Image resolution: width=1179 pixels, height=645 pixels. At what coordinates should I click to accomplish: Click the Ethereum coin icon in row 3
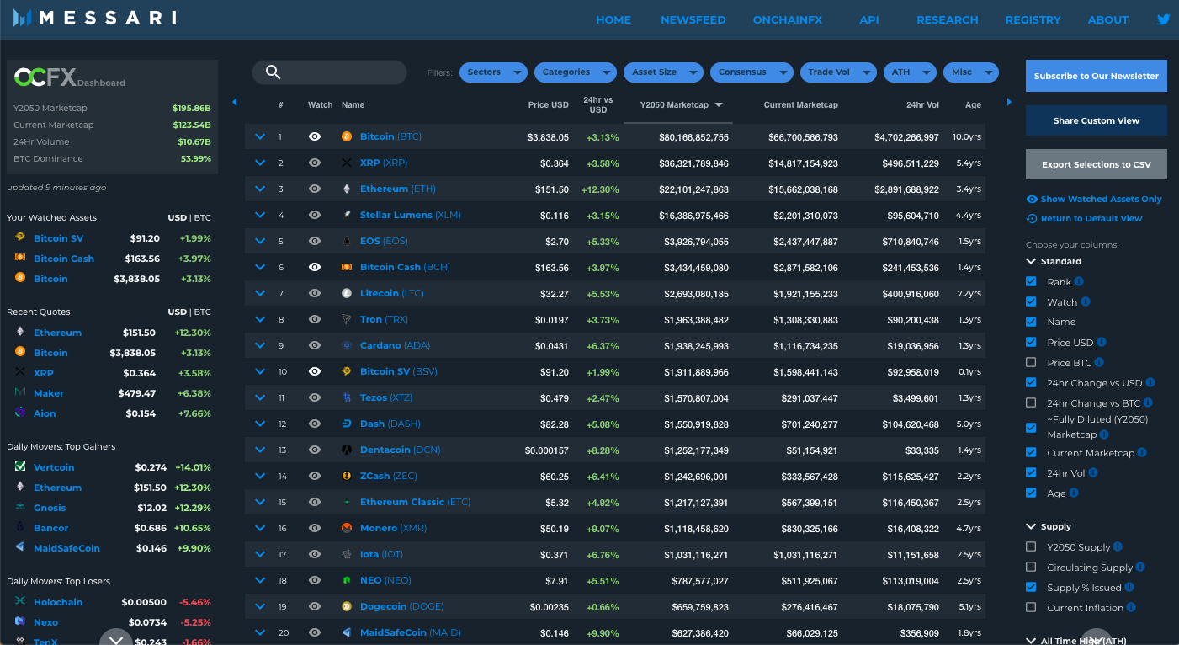click(x=347, y=189)
